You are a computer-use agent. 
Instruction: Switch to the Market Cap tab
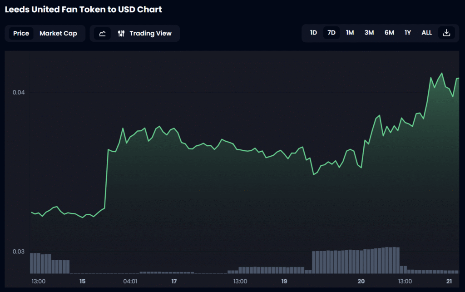pos(58,33)
